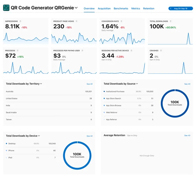Click the iPhone device row
This screenshot has height=177, width=196.
click(31, 151)
